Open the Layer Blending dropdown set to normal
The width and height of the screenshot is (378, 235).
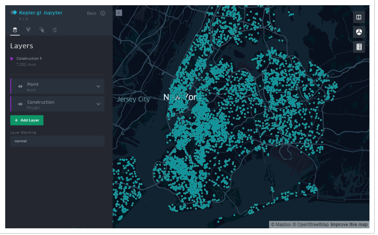point(57,141)
